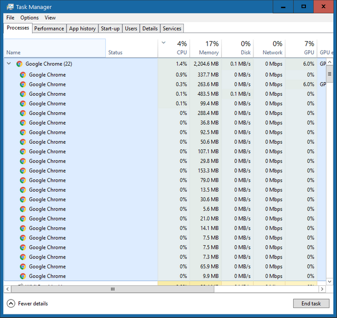
Task: Switch to the Start-up tab
Action: (x=110, y=28)
